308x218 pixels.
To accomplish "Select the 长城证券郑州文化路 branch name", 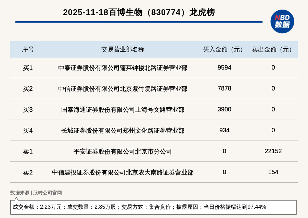I will click(123, 131).
